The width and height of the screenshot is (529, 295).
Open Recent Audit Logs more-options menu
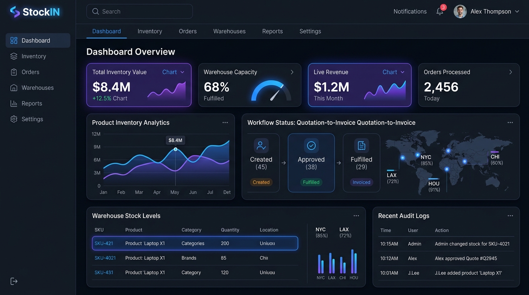(510, 216)
